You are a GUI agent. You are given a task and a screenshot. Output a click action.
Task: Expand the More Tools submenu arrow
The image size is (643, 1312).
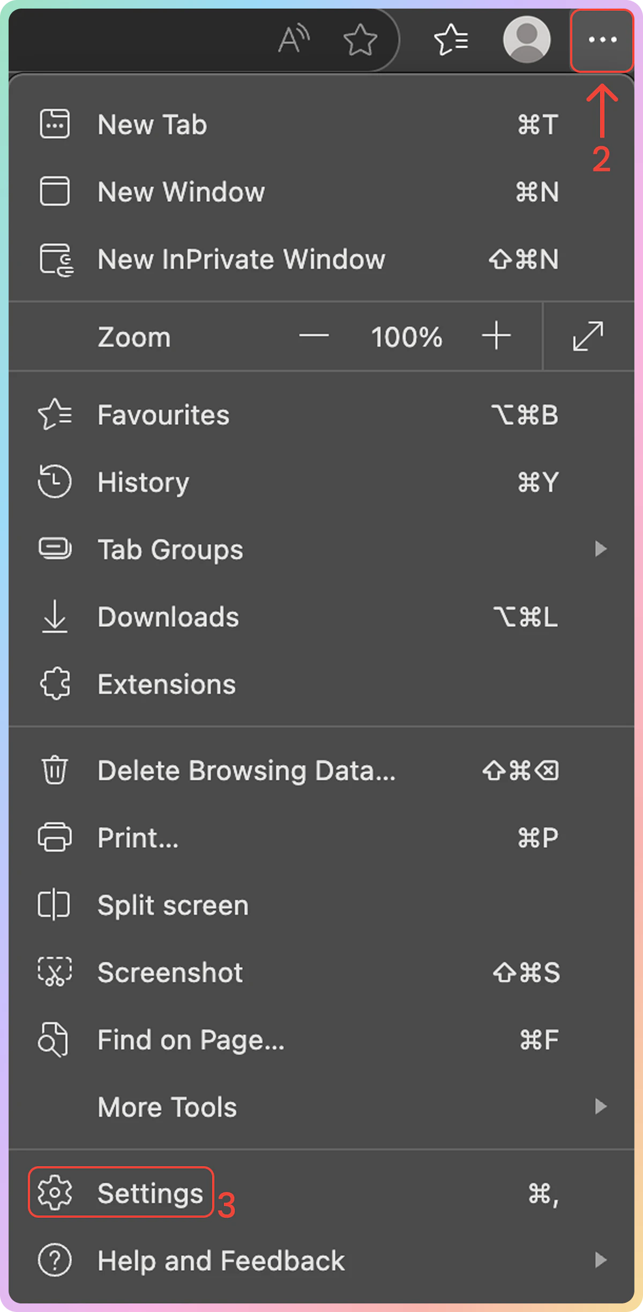pyautogui.click(x=601, y=1107)
